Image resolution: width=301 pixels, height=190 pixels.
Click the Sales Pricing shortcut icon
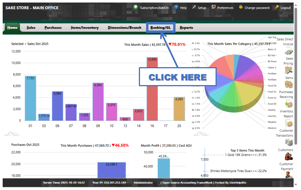point(288,70)
